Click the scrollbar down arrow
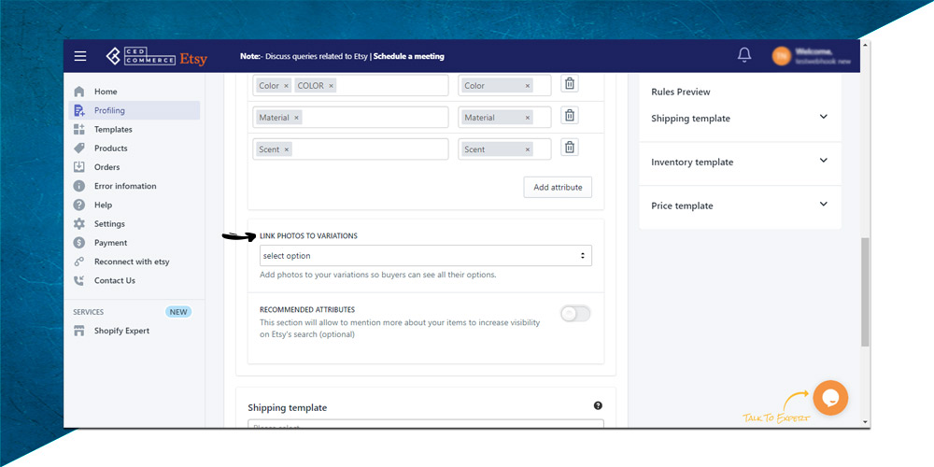This screenshot has width=934, height=467. (x=865, y=422)
